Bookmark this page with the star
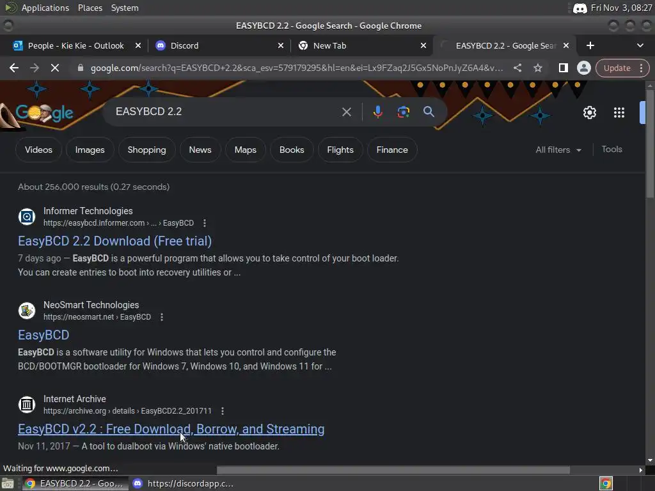 [537, 68]
